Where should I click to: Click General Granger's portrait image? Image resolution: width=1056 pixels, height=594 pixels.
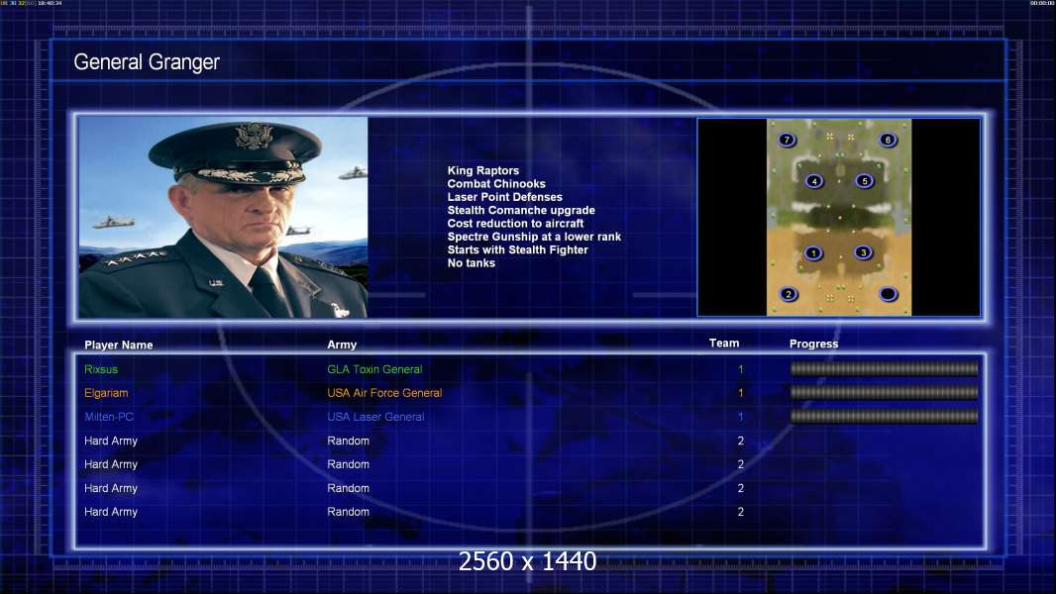(x=223, y=217)
